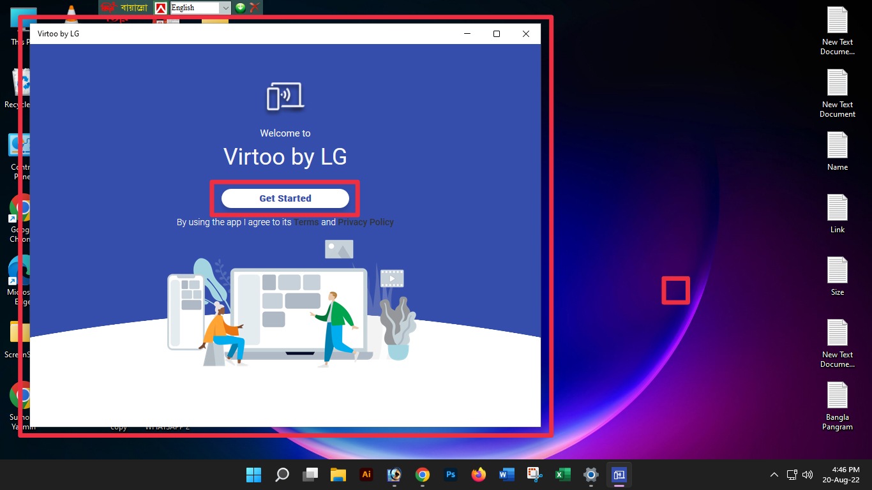Minimize the Virtoo by LG window
The height and width of the screenshot is (490, 872).
tap(467, 34)
